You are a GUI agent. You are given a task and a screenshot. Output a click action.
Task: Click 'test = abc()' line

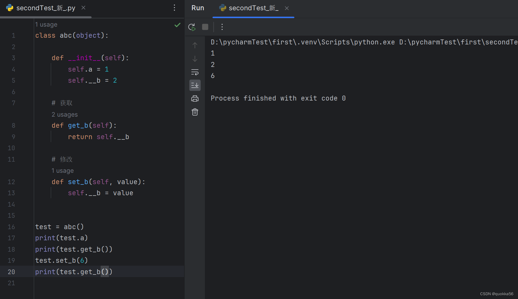coord(59,227)
